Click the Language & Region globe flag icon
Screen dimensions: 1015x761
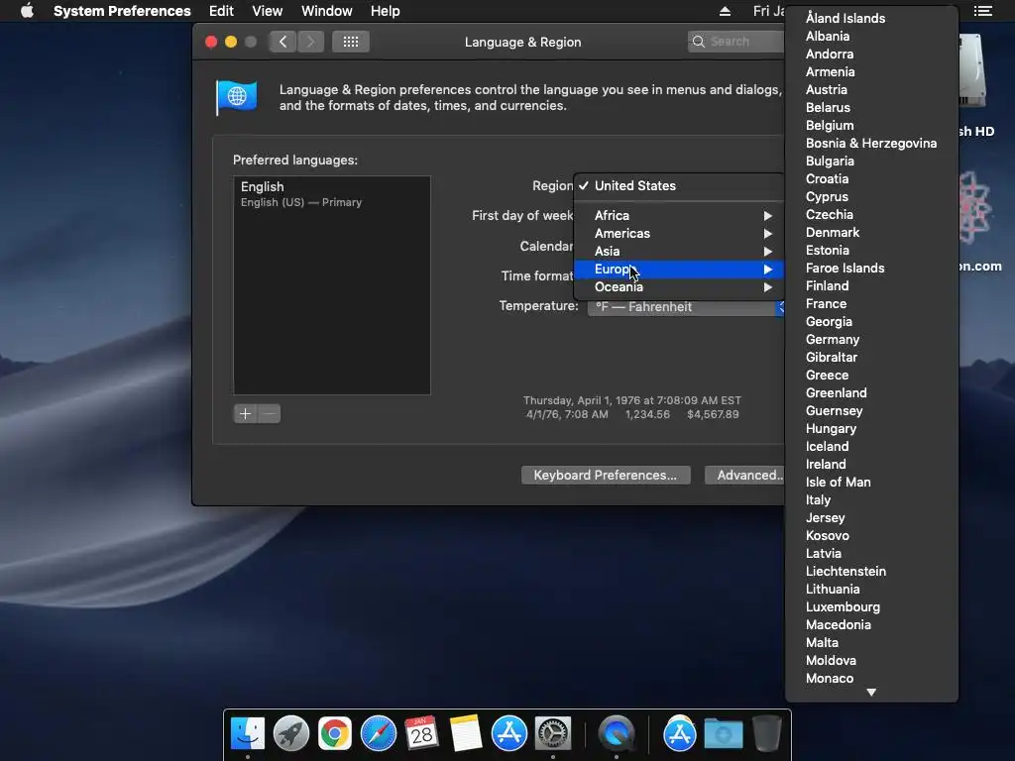point(236,97)
